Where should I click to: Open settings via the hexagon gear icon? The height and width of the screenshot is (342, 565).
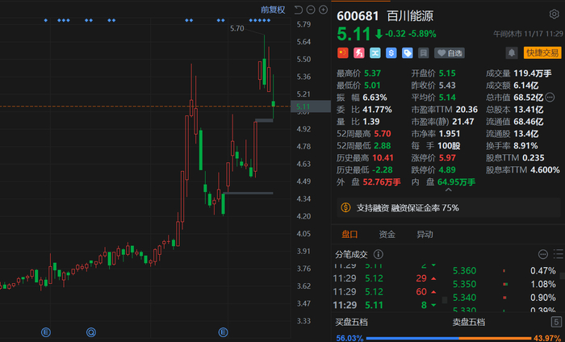555,14
